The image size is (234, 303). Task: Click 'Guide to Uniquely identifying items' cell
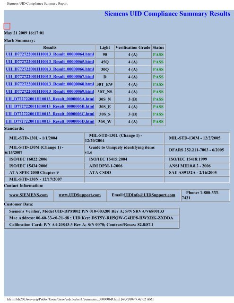click(x=124, y=150)
